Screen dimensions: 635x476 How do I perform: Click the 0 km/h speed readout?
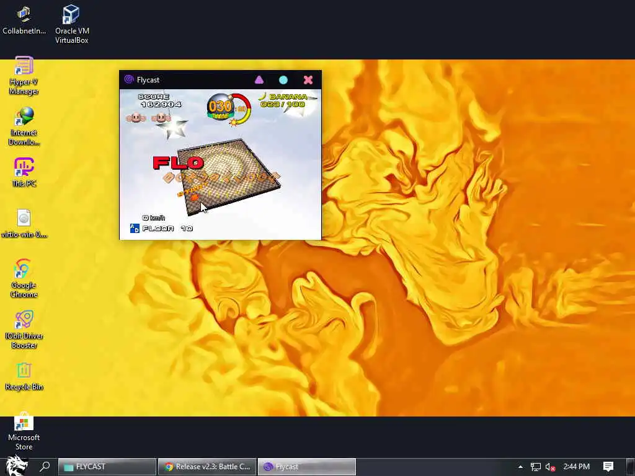coord(154,218)
